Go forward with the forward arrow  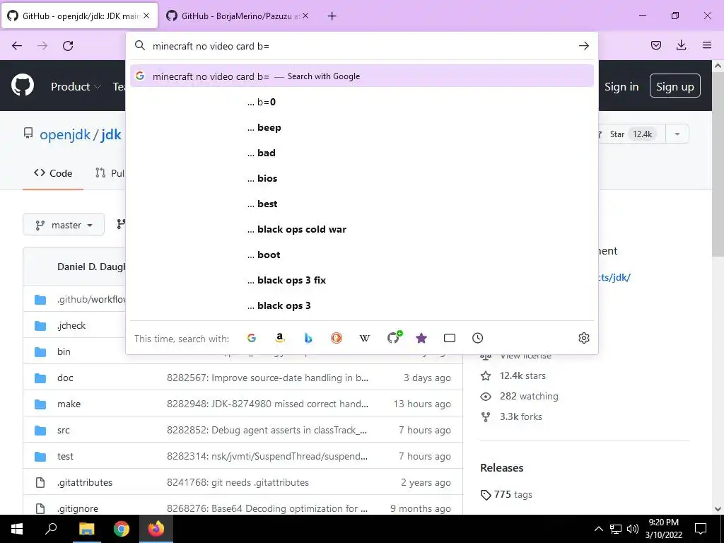click(42, 46)
